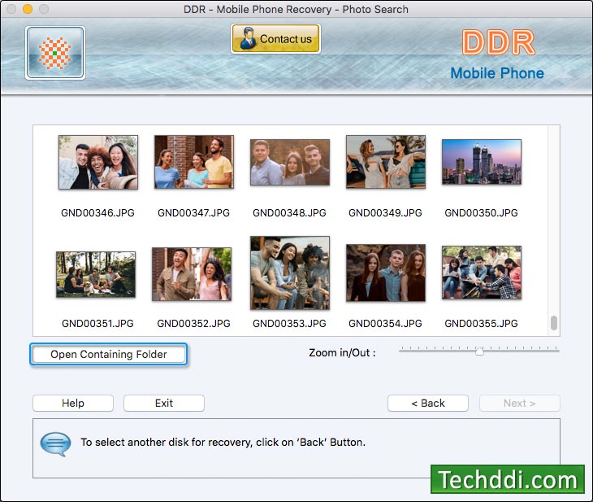
Task: Click file name GND00353.JPG
Action: click(x=289, y=324)
